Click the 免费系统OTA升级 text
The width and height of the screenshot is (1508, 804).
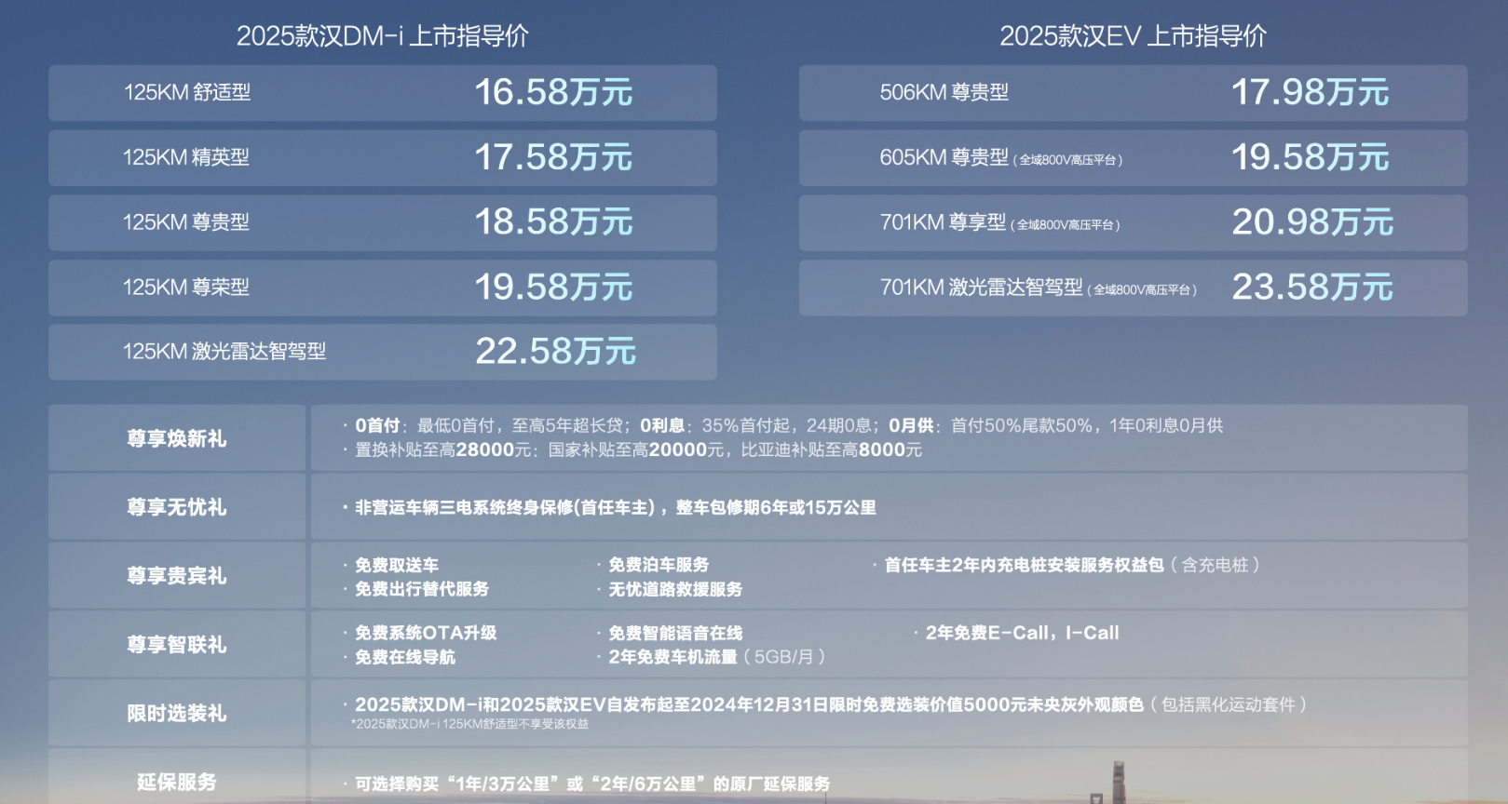[x=426, y=633]
